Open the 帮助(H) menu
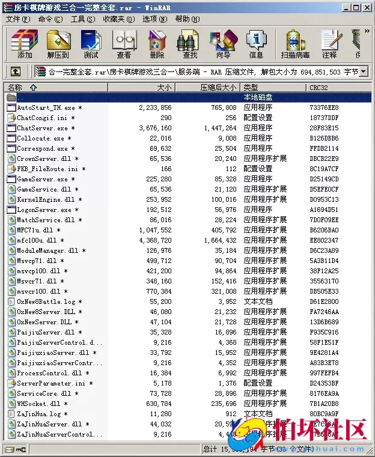 click(x=187, y=19)
